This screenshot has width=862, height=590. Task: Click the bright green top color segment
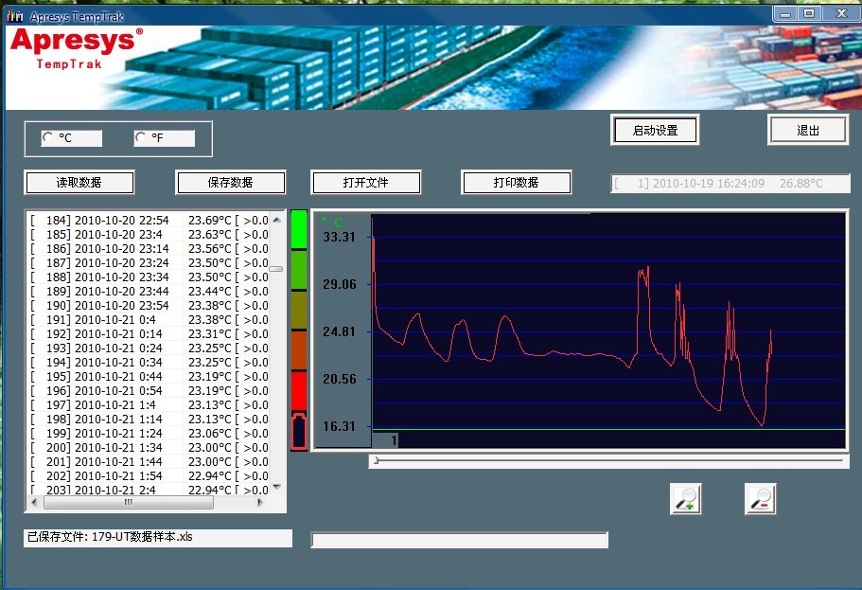(299, 229)
